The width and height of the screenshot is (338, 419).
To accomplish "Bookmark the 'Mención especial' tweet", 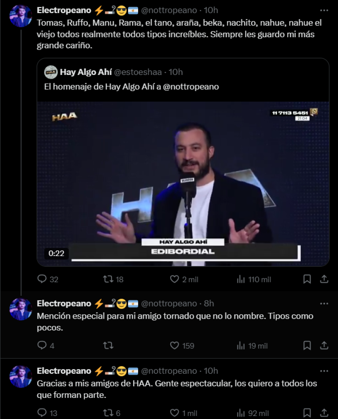I will pyautogui.click(x=307, y=346).
